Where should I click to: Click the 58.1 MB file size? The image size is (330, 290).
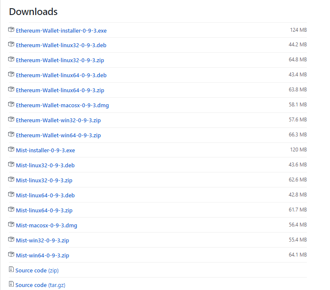coord(298,104)
